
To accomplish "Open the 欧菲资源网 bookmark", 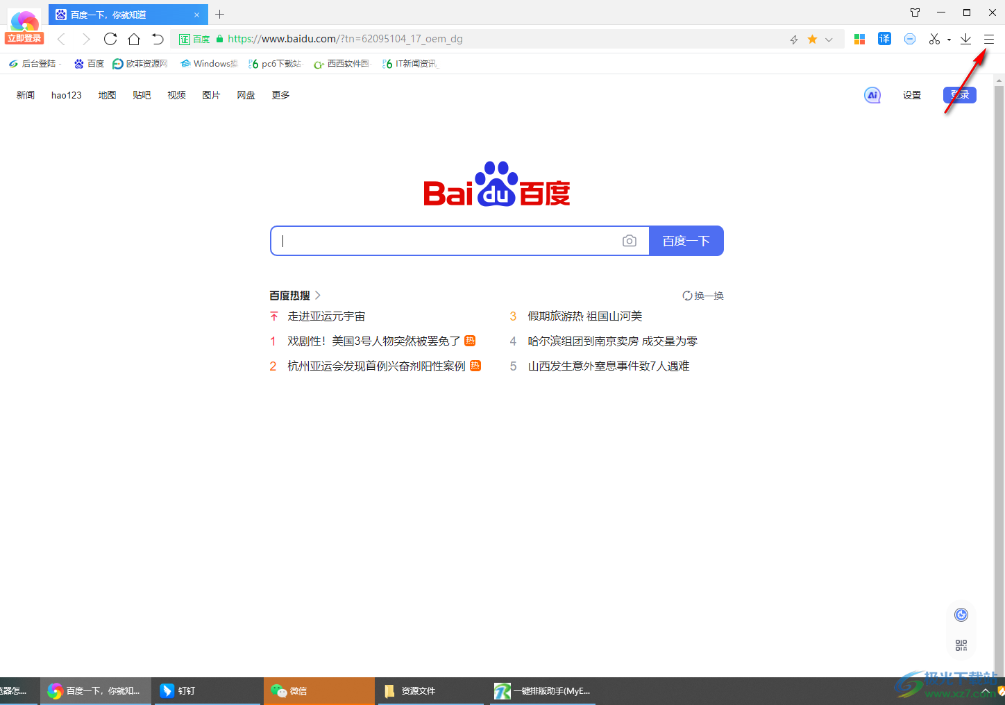I will [140, 64].
